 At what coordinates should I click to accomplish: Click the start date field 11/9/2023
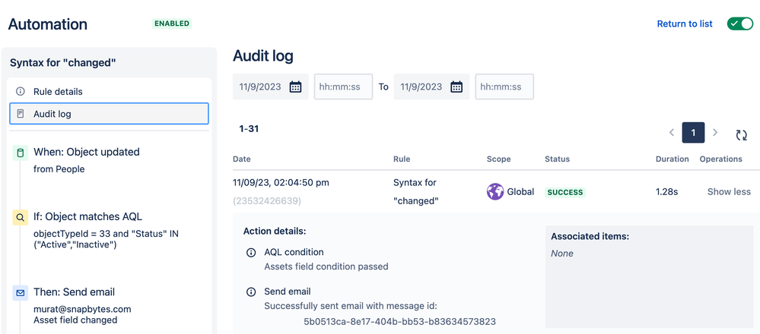pyautogui.click(x=271, y=87)
